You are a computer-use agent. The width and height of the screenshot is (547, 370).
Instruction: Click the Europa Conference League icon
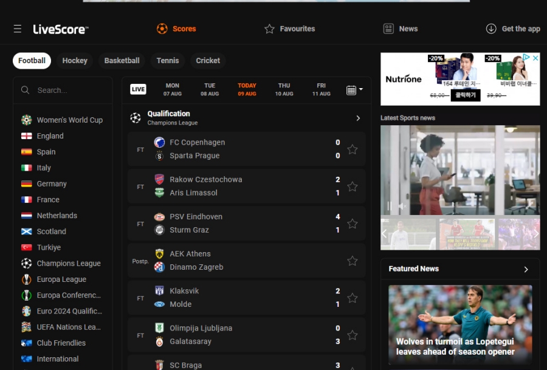[27, 295]
